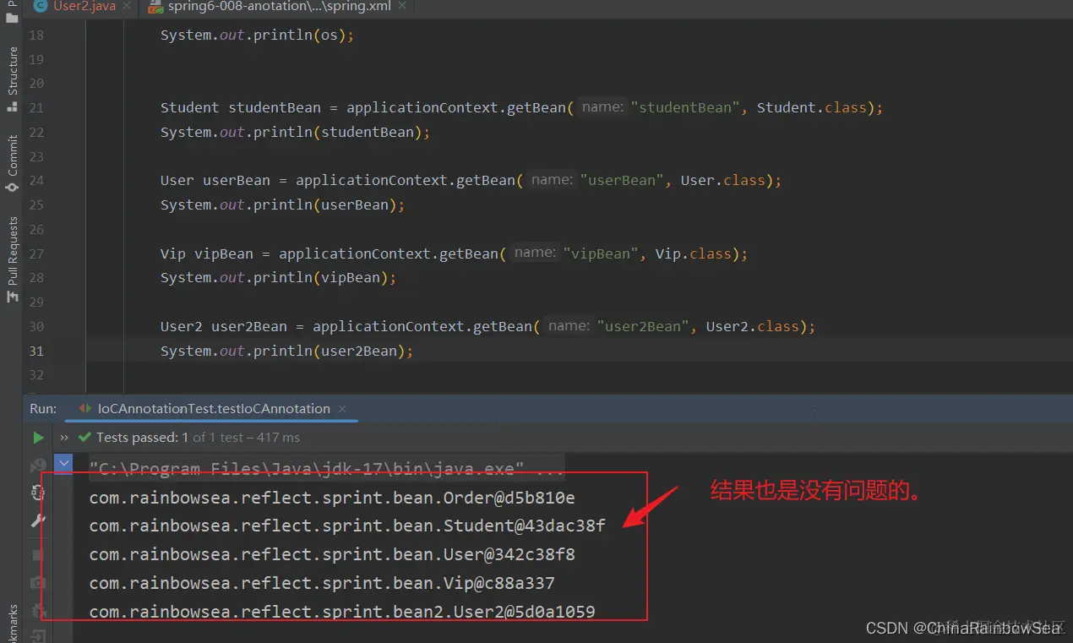Click the Order@d5b810e console output line
Viewport: 1073px width, 643px height.
(x=332, y=498)
